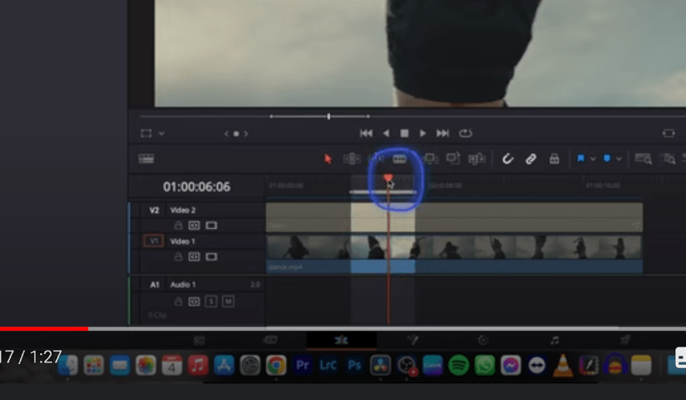
Task: Play the timeline in reverse
Action: [386, 133]
